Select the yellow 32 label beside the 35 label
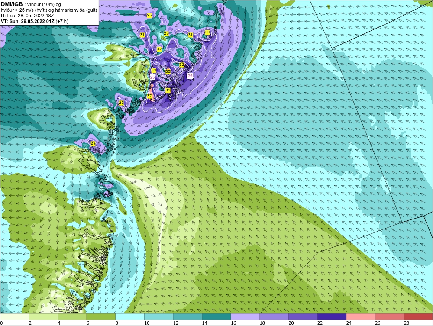 click(x=182, y=65)
